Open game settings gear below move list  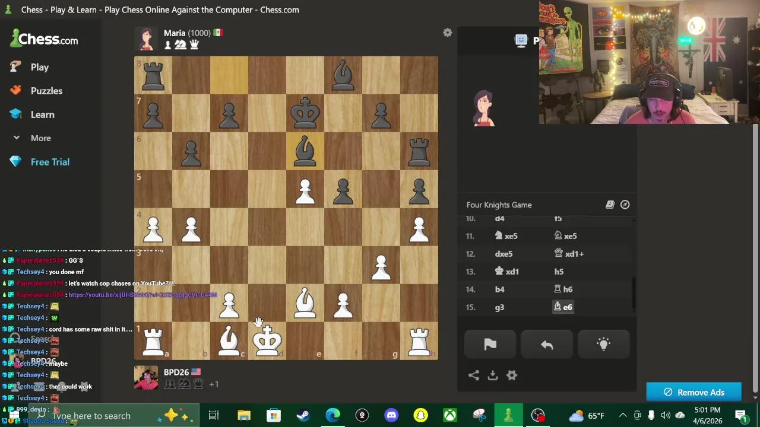tap(512, 375)
